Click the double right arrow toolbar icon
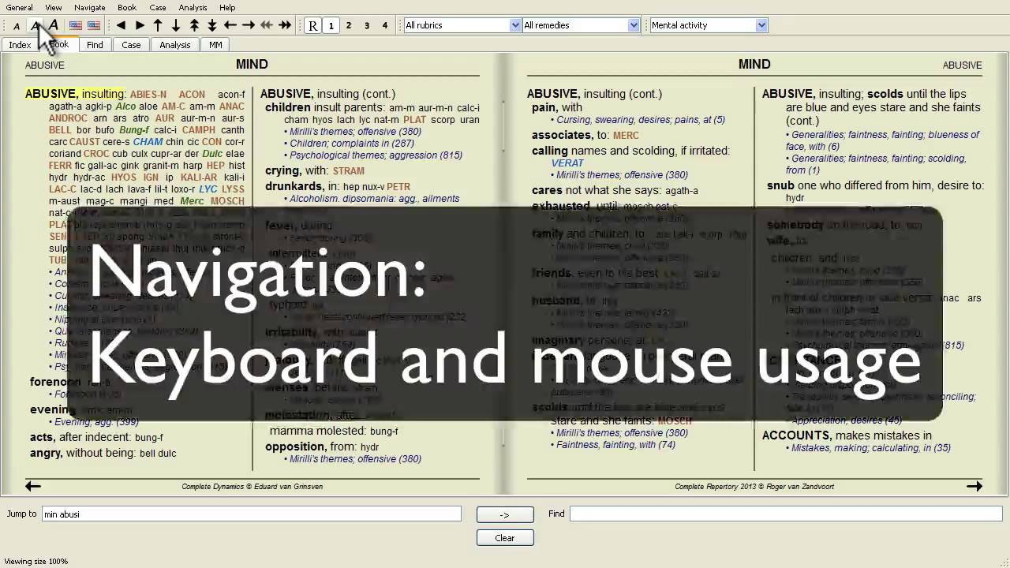The image size is (1010, 568). (x=285, y=26)
